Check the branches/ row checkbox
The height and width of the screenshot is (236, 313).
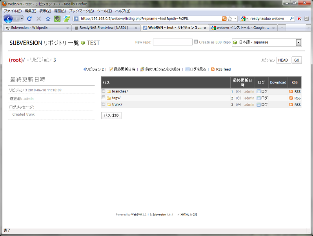[103, 91]
